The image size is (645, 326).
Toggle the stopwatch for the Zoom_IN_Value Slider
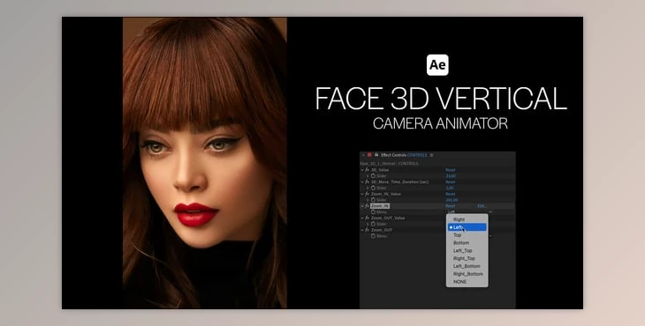click(x=373, y=200)
